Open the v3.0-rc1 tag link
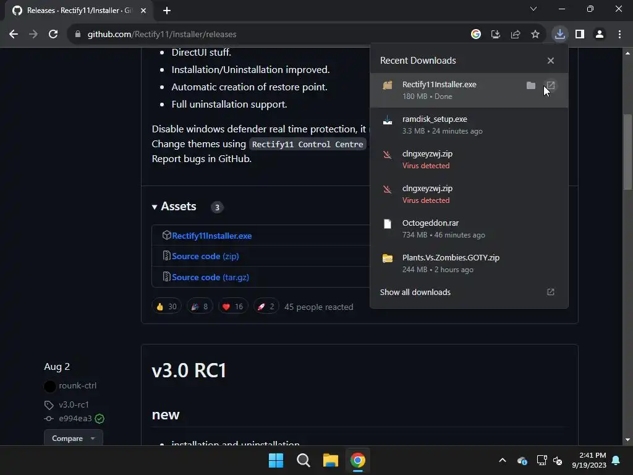Viewport: 633px width, 475px height. [74, 404]
